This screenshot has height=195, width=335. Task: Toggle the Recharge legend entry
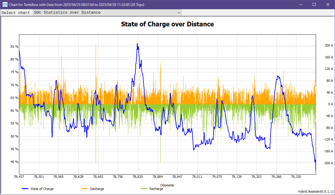pyautogui.click(x=156, y=189)
